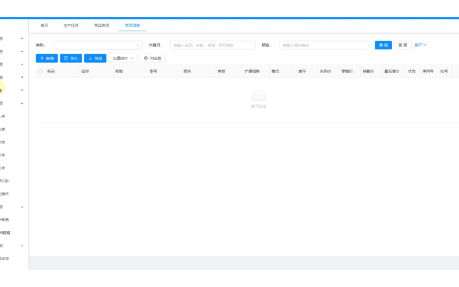This screenshot has width=459, height=287.
Task: Click the 状态 column header
Action: 412,71
